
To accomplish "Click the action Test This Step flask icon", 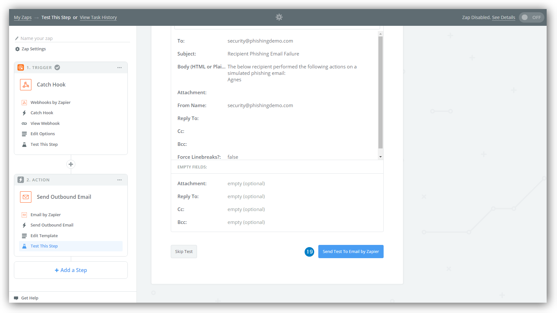I will (x=24, y=246).
